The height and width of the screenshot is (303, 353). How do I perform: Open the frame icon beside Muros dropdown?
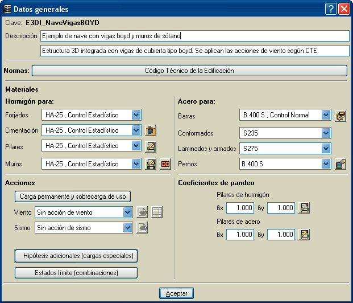point(151,164)
